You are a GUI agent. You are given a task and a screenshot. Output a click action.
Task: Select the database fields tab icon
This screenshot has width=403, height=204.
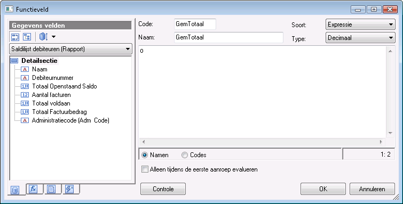[x=15, y=190]
